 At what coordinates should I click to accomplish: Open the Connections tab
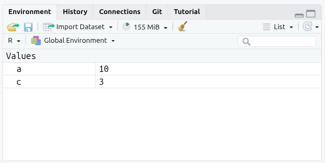[x=120, y=12]
